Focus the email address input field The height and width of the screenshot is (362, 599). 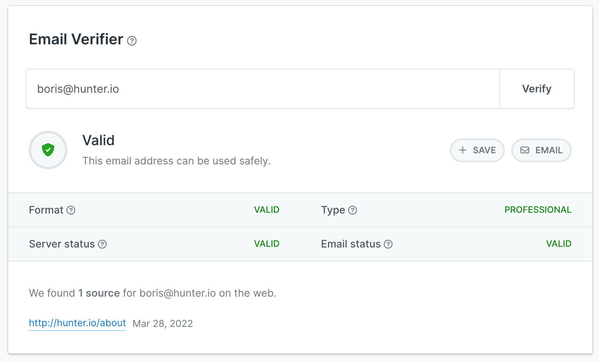click(x=263, y=89)
